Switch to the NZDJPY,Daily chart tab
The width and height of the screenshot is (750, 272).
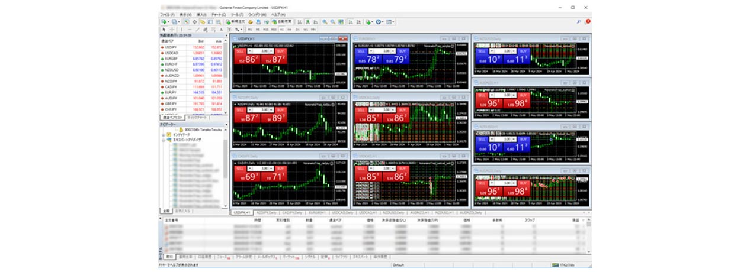(x=267, y=212)
